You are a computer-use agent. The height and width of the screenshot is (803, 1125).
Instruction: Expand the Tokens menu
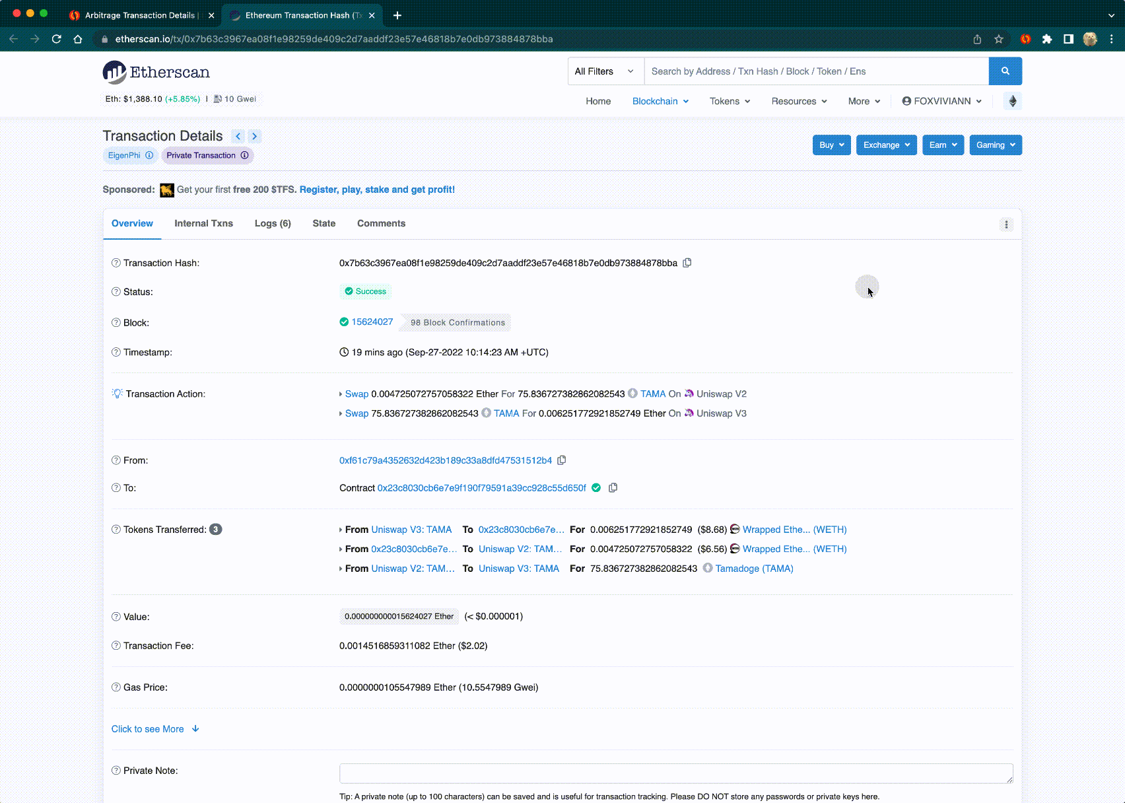coord(730,101)
